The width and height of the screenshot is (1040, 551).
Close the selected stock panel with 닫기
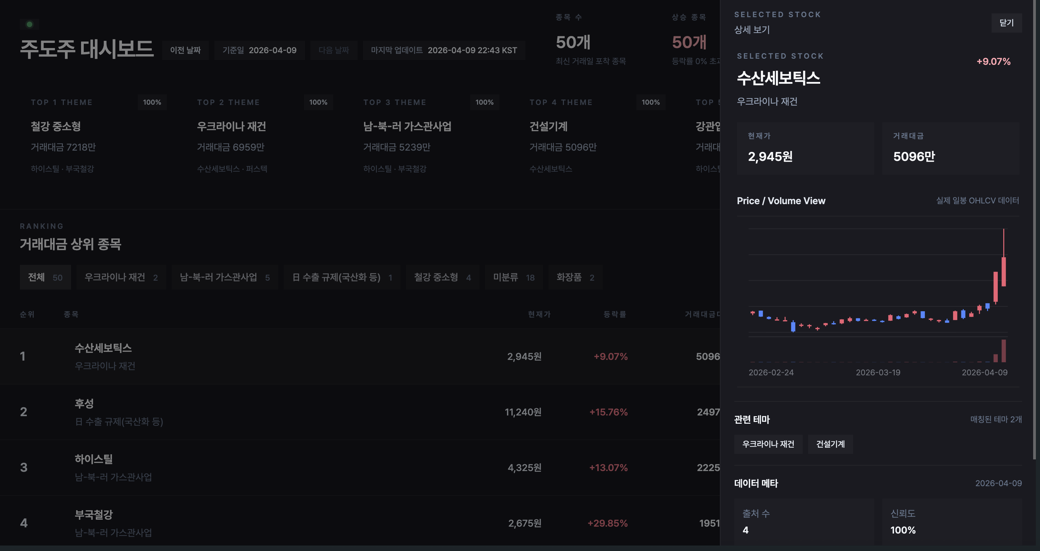coord(1006,23)
